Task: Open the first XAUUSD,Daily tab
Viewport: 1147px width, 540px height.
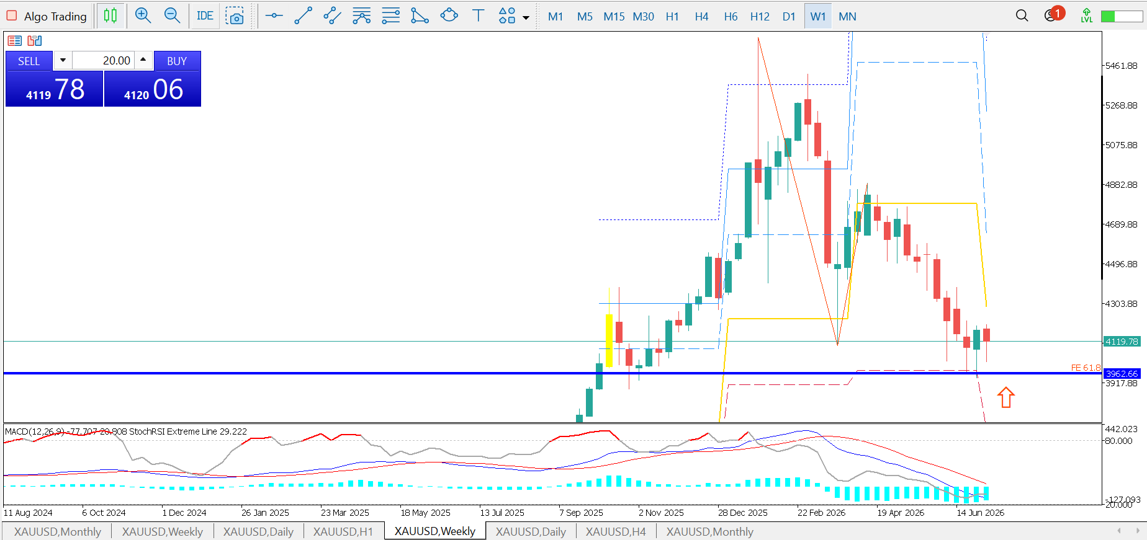Action: tap(258, 531)
